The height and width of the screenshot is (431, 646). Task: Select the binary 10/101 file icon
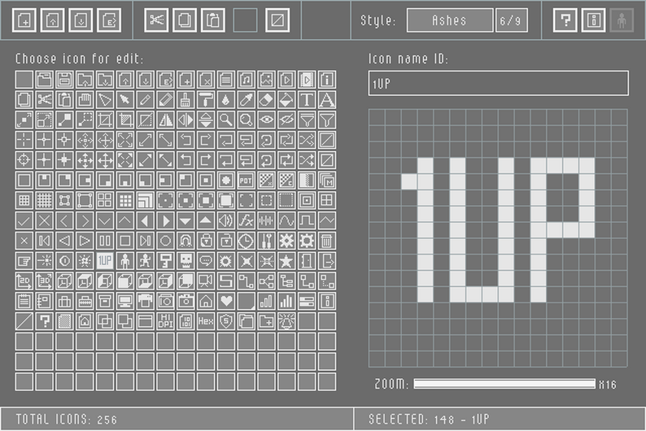pyautogui.click(x=186, y=321)
